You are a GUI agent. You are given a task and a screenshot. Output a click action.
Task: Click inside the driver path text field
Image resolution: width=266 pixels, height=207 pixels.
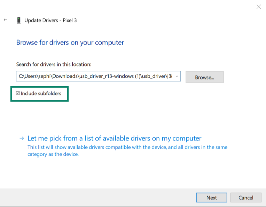[x=94, y=76]
